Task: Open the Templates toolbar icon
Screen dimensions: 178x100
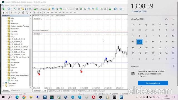Action: (x=121, y=9)
